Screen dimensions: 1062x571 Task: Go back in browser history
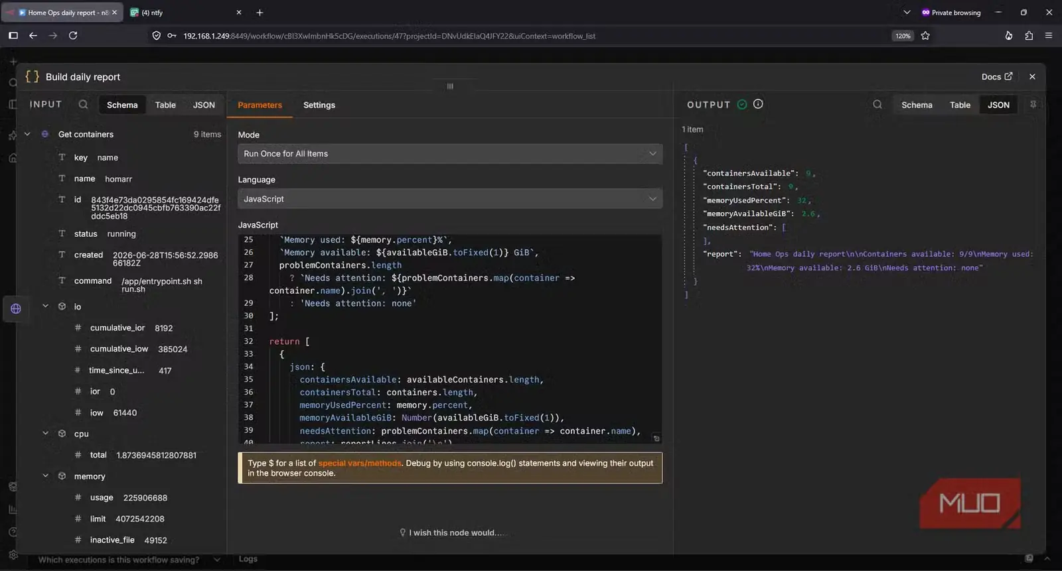point(33,36)
